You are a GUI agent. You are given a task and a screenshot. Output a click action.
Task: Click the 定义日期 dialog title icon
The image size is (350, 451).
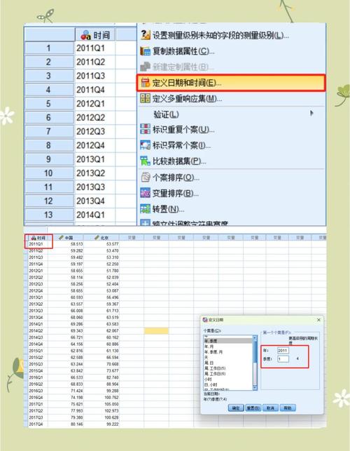pos(205,320)
